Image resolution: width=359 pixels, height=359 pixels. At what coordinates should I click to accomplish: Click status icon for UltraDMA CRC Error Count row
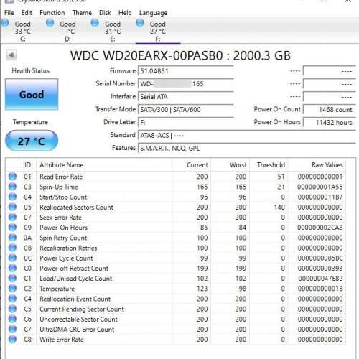[x=12, y=329]
